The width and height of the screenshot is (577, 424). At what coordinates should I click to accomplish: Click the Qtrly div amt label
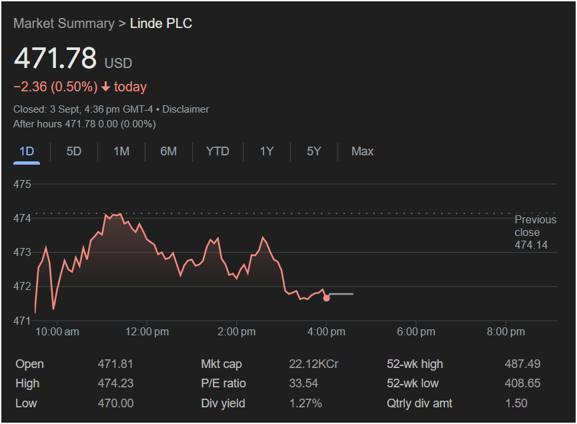pos(419,403)
